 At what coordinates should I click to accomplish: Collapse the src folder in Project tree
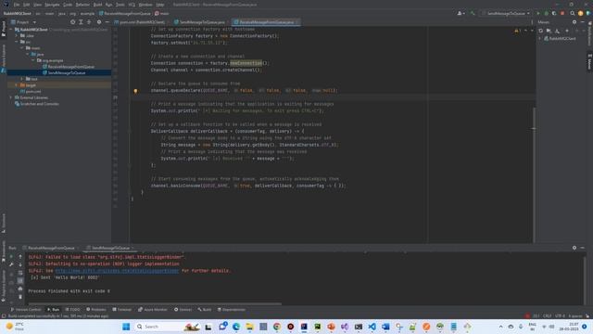(x=17, y=42)
